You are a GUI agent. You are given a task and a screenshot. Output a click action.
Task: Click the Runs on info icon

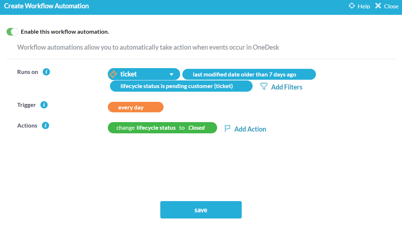[x=46, y=72]
